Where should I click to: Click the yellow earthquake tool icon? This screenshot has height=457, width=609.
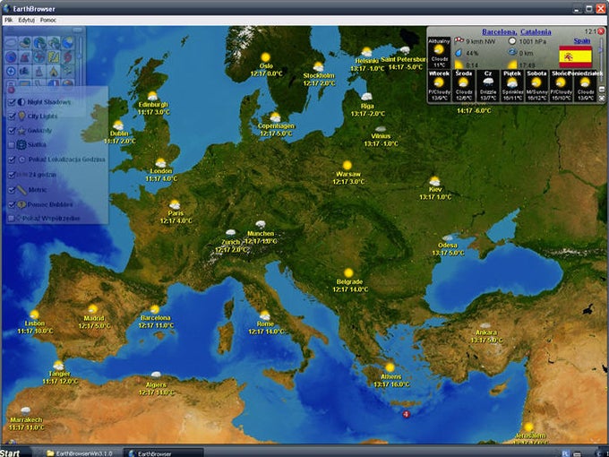point(54,56)
